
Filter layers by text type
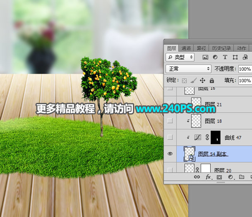pyautogui.click(x=225, y=57)
